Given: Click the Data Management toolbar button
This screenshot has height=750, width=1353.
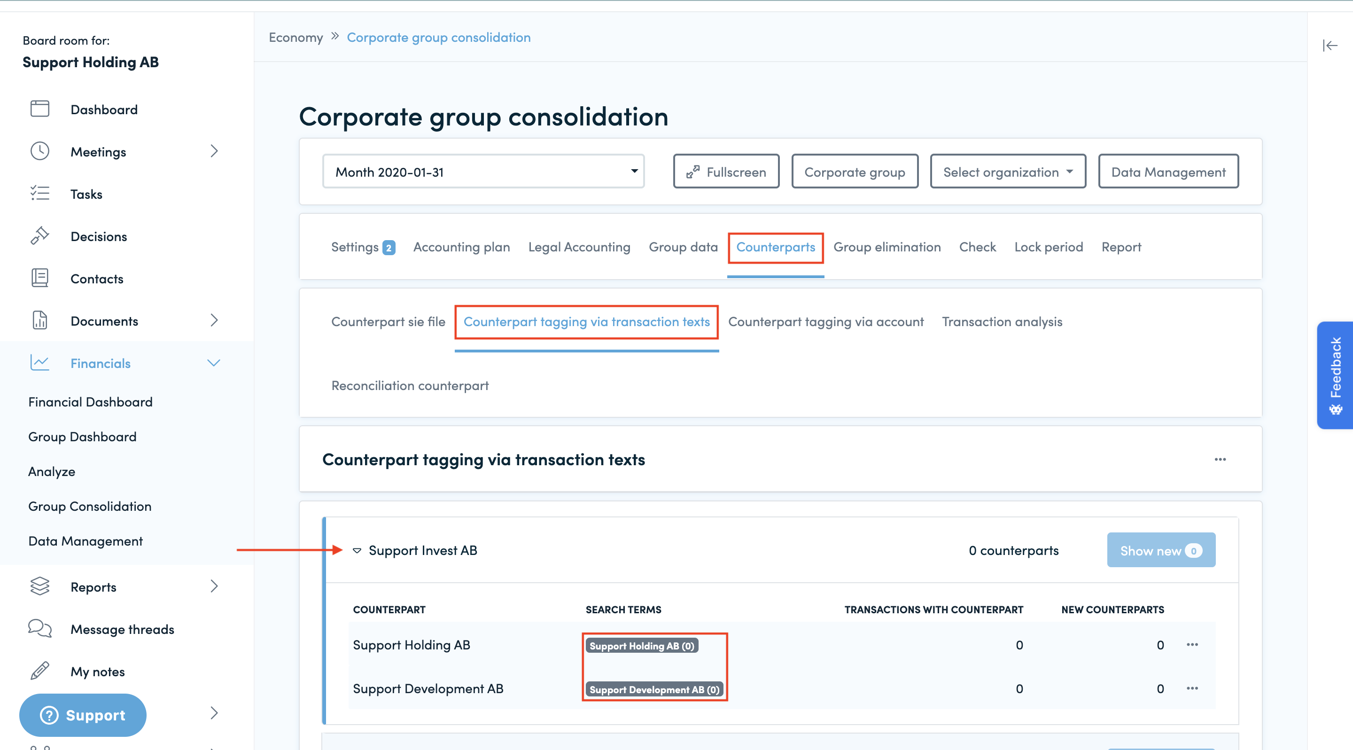Looking at the screenshot, I should 1168,172.
